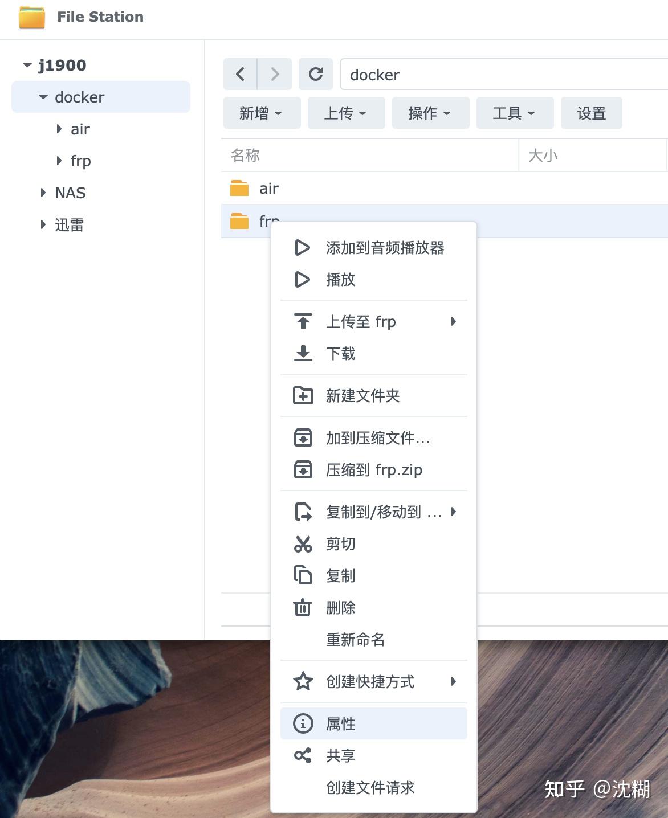The height and width of the screenshot is (818, 668).
Task: Expand the air folder in the sidebar
Action: pyautogui.click(x=59, y=129)
